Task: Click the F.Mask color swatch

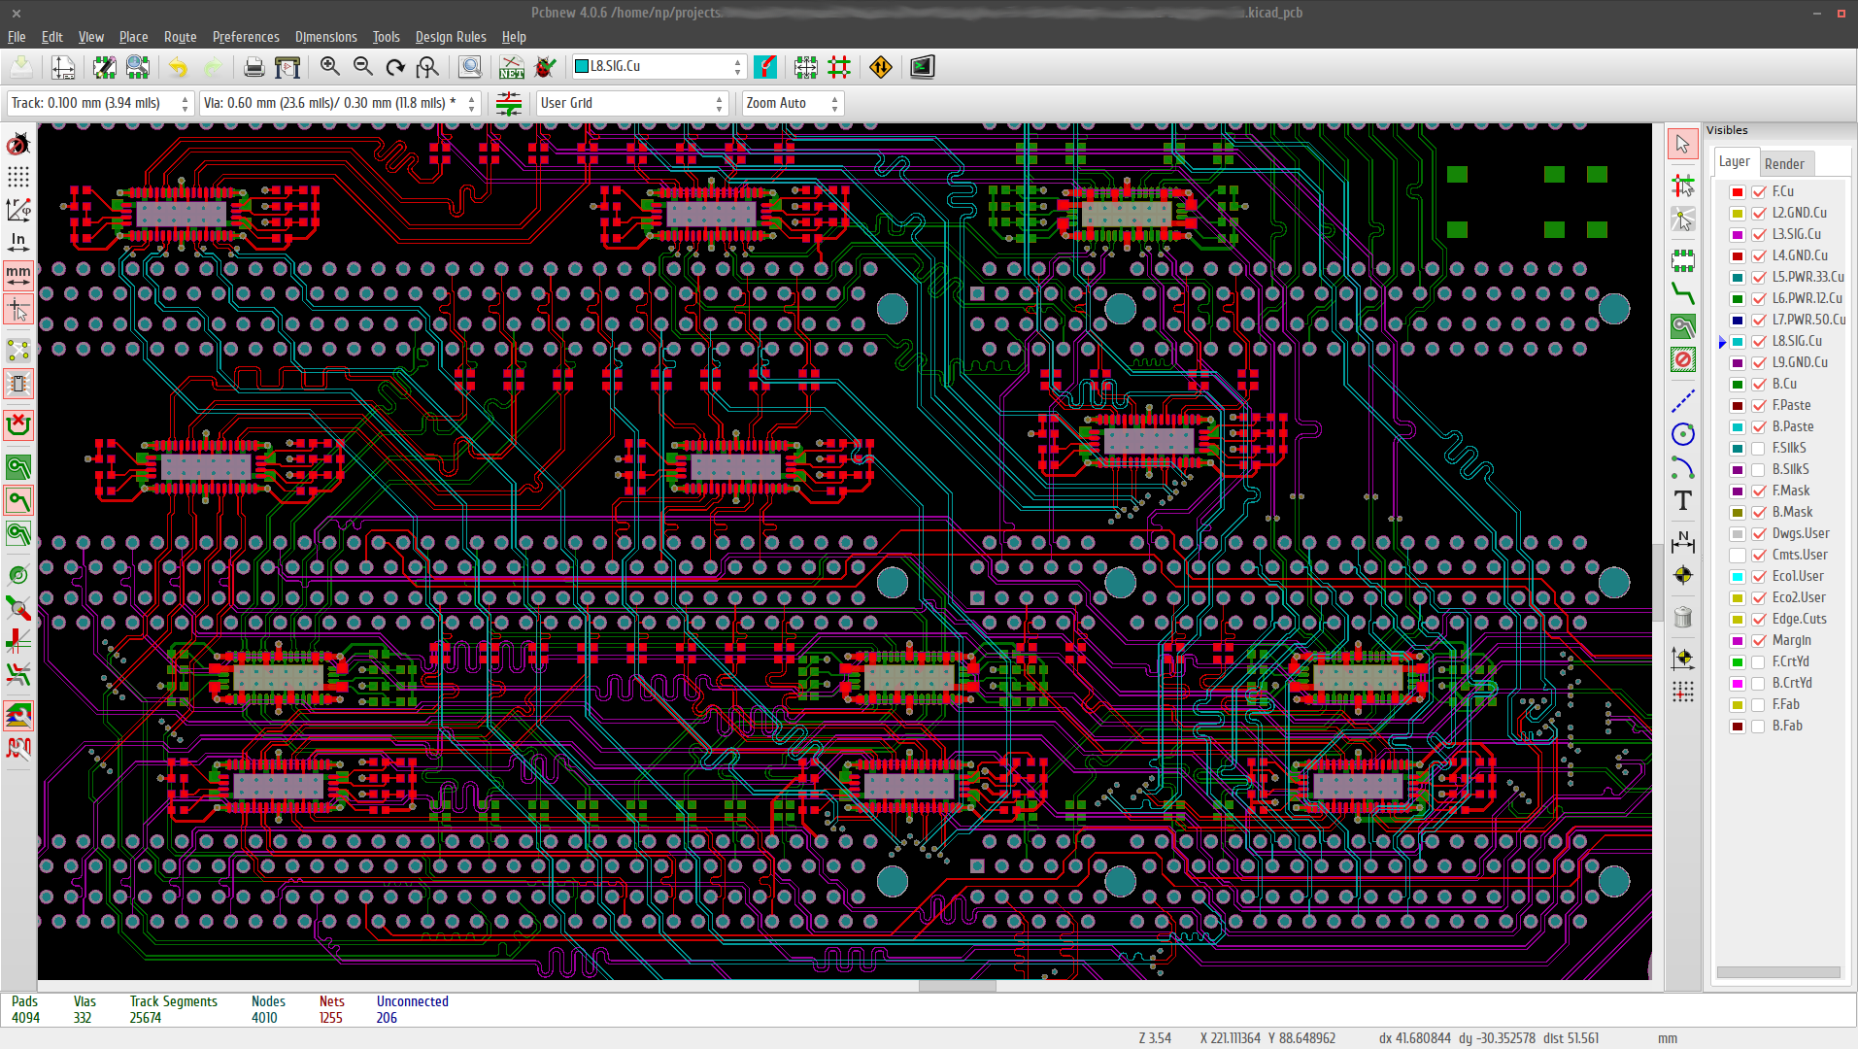Action: pos(1738,491)
